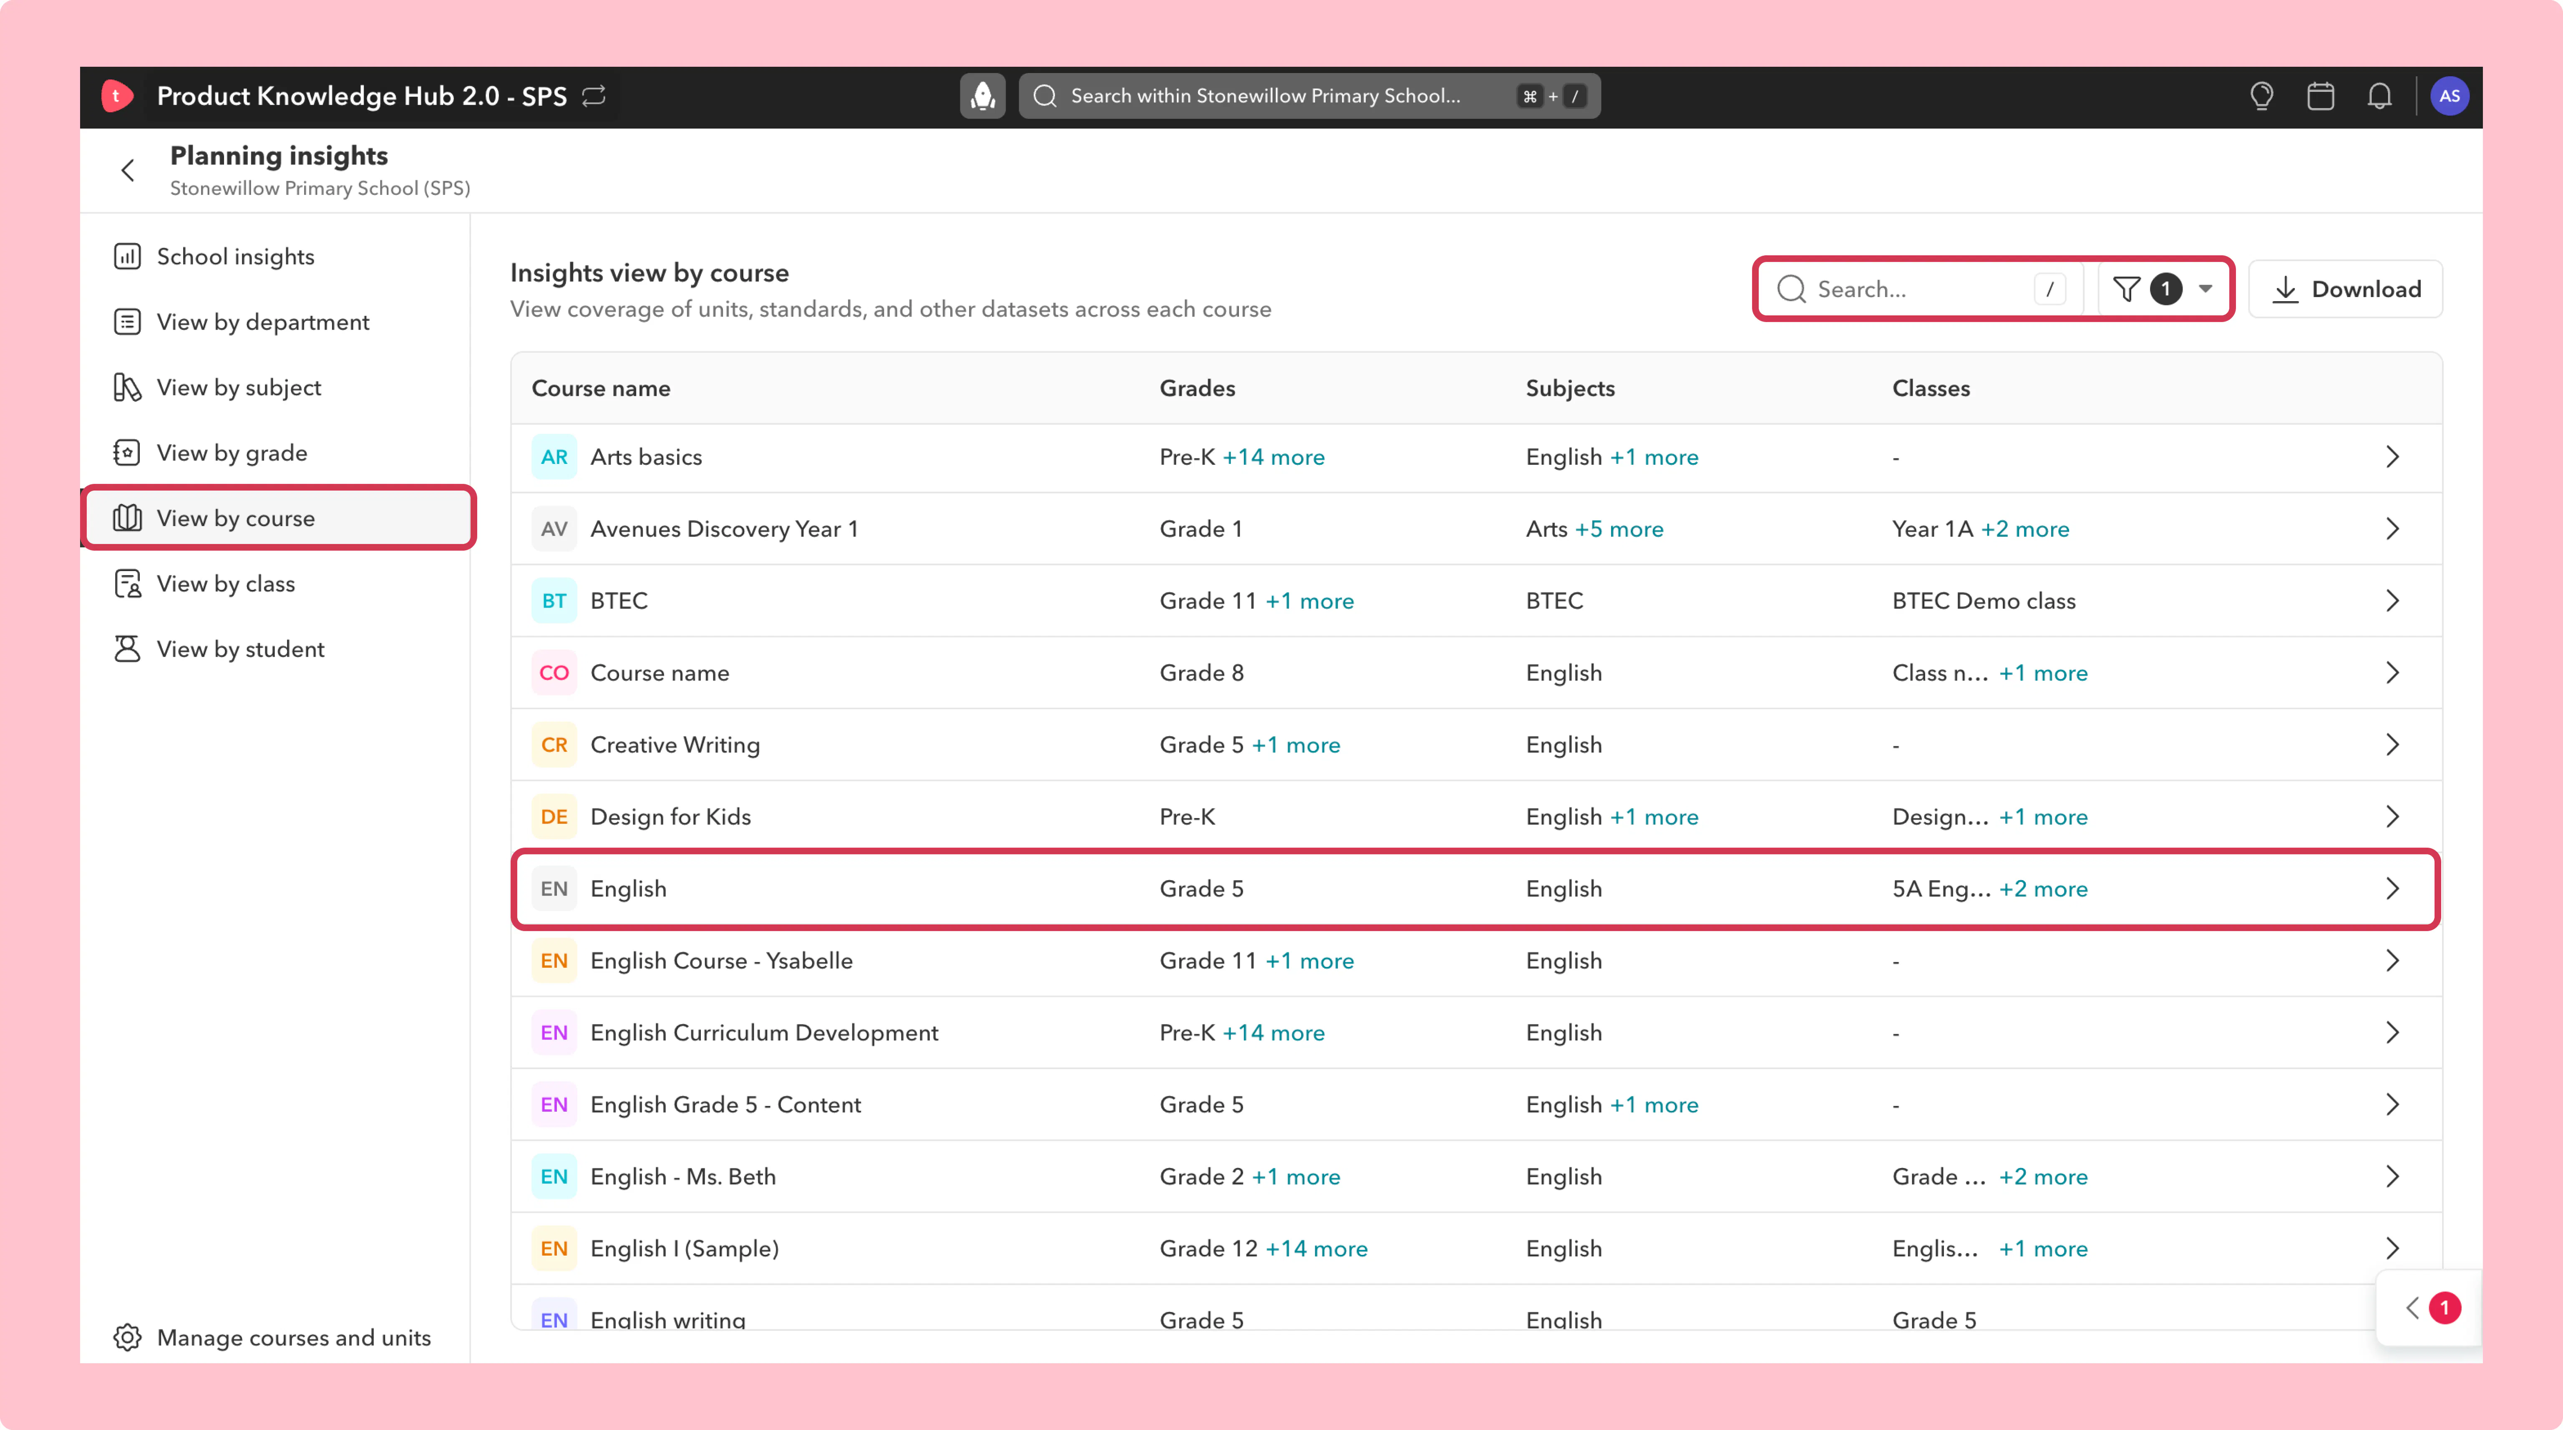Click the EN badge for English Curriculum Development
Image resolution: width=2563 pixels, height=1430 pixels.
[554, 1033]
